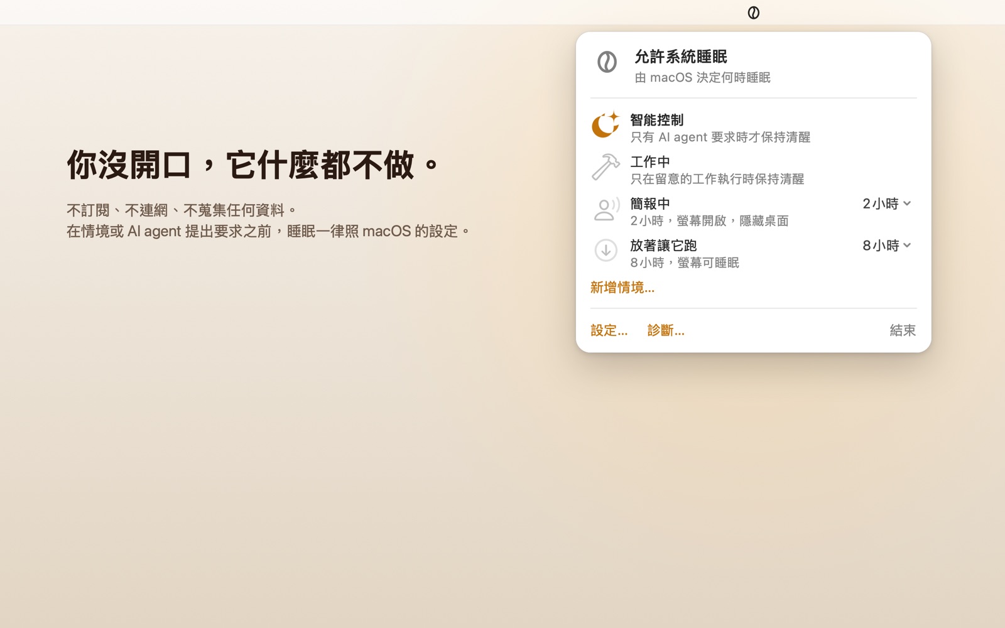Click subtitle 8小時，螢幕可睡眠
The width and height of the screenshot is (1005, 628).
pyautogui.click(x=685, y=263)
